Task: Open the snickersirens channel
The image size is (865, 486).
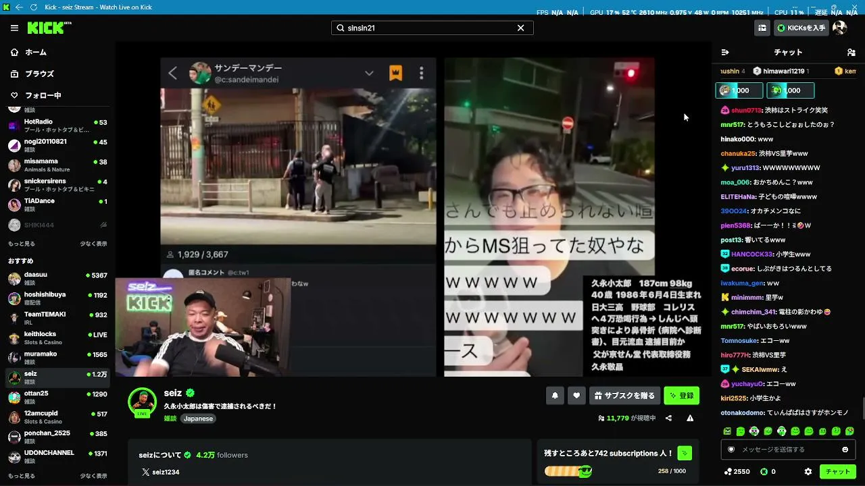Action: (x=57, y=185)
